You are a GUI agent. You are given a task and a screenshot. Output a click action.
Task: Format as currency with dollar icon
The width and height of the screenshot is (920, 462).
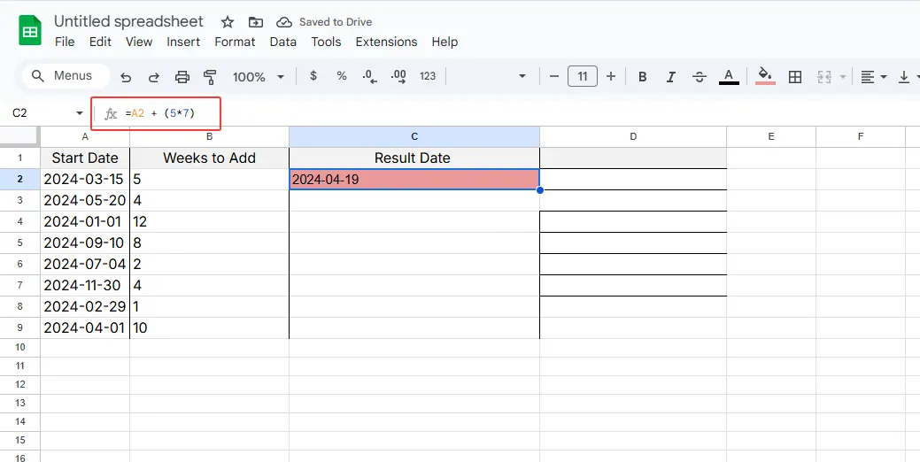(313, 77)
